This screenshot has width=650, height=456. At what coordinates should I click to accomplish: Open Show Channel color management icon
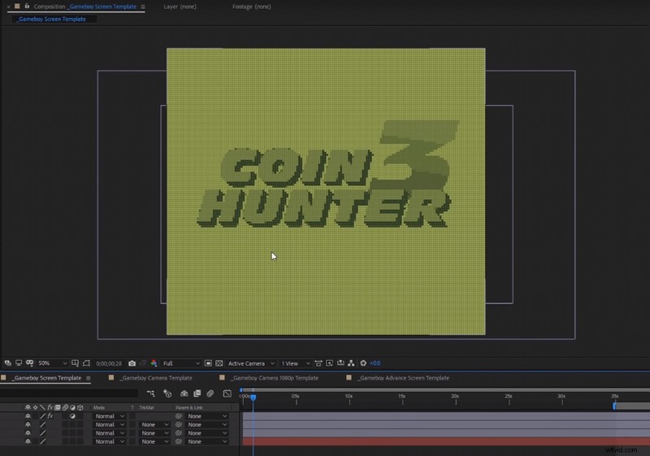point(154,363)
